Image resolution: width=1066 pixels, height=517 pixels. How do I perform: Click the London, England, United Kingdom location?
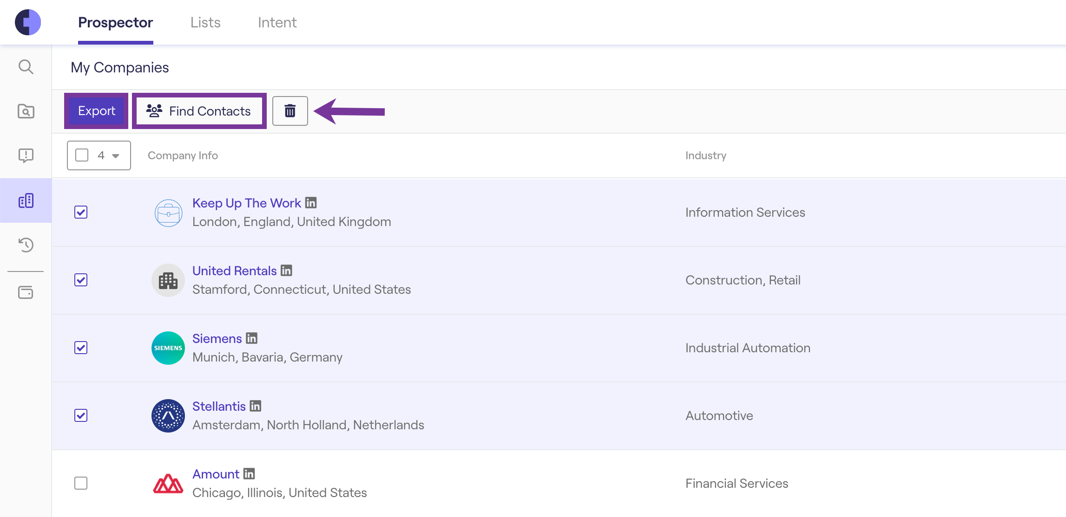click(292, 221)
